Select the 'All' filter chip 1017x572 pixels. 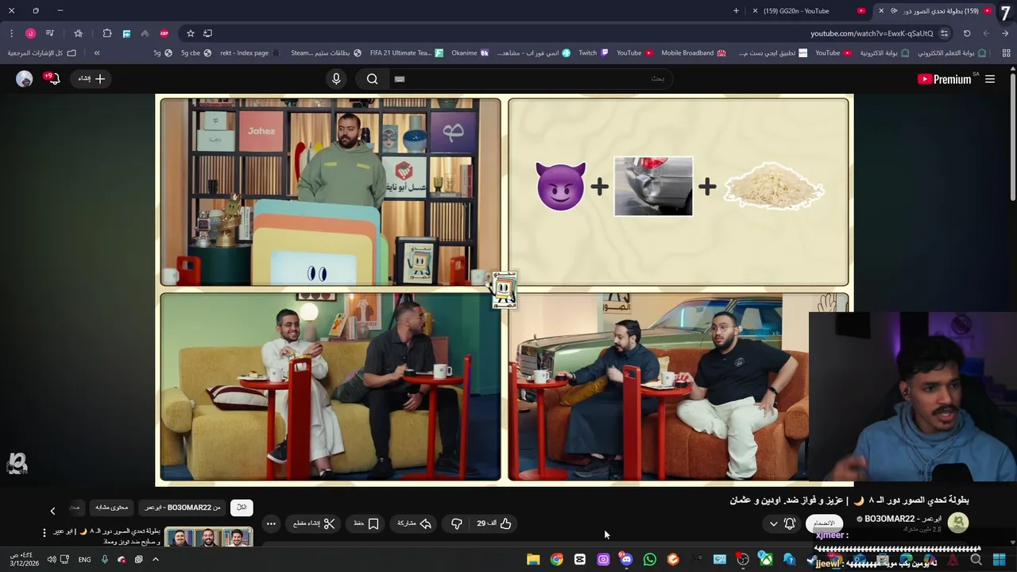point(242,508)
